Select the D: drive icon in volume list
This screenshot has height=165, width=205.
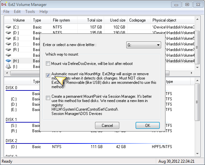pyautogui.click(x=8, y=32)
